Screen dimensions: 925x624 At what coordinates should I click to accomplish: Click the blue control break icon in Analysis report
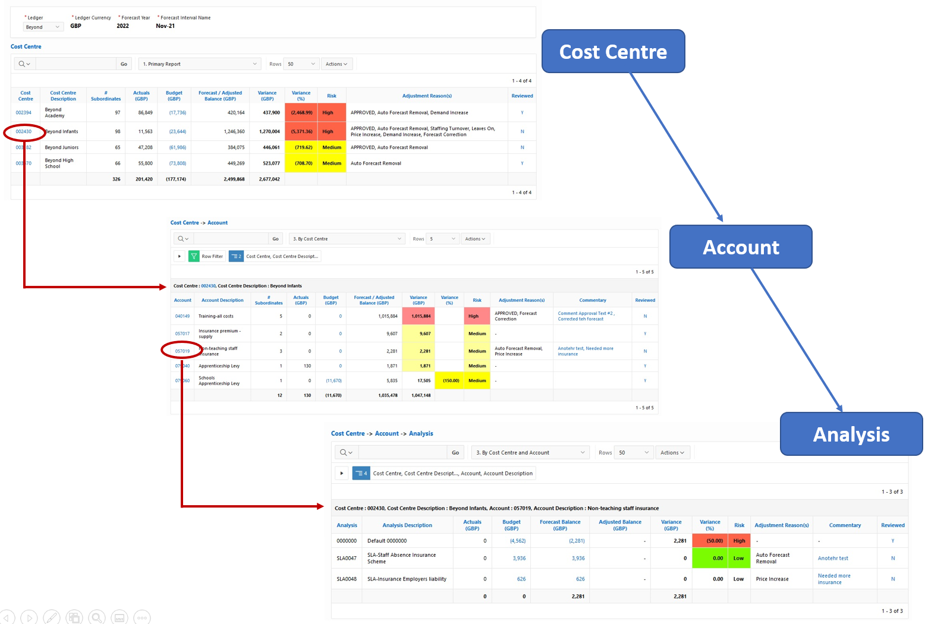tap(361, 473)
